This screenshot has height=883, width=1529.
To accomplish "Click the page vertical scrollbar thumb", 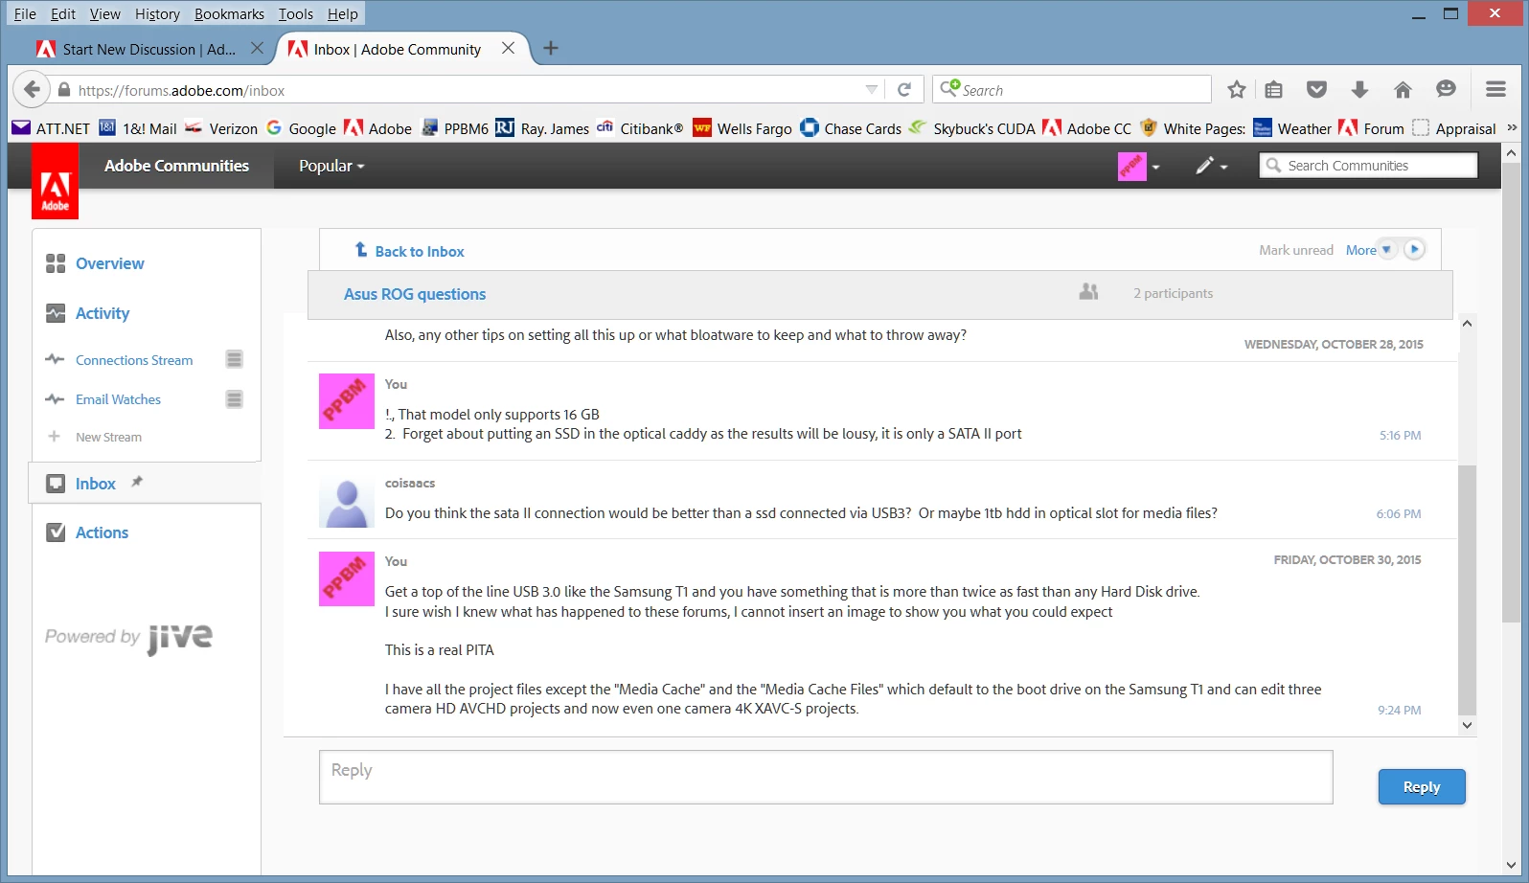I will [1512, 393].
